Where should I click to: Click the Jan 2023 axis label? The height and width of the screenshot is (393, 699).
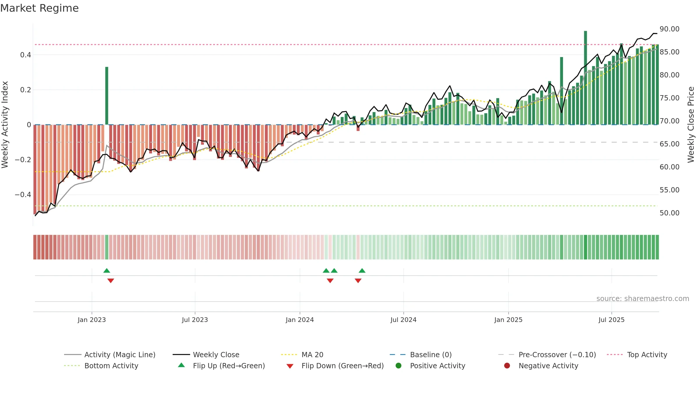92,320
